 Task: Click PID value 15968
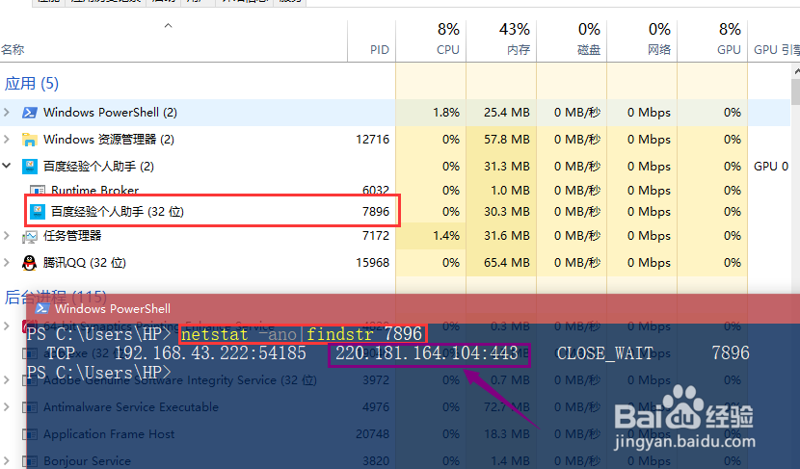tap(372, 263)
